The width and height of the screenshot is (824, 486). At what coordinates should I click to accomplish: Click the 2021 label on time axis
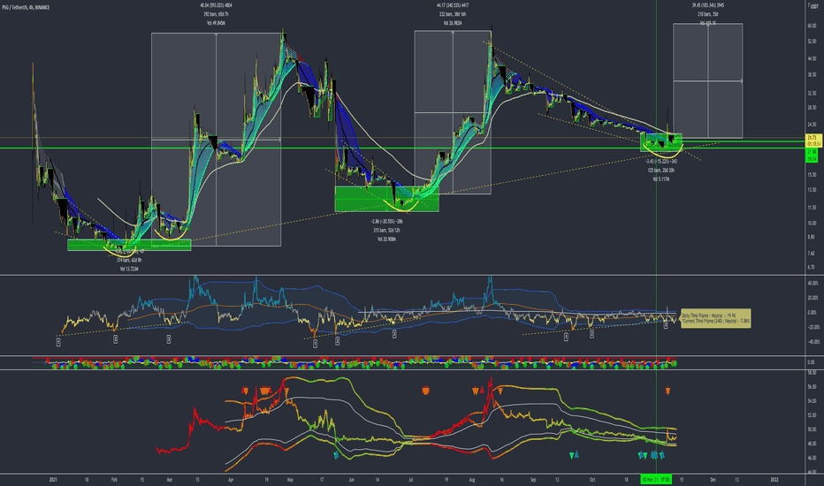pyautogui.click(x=52, y=480)
